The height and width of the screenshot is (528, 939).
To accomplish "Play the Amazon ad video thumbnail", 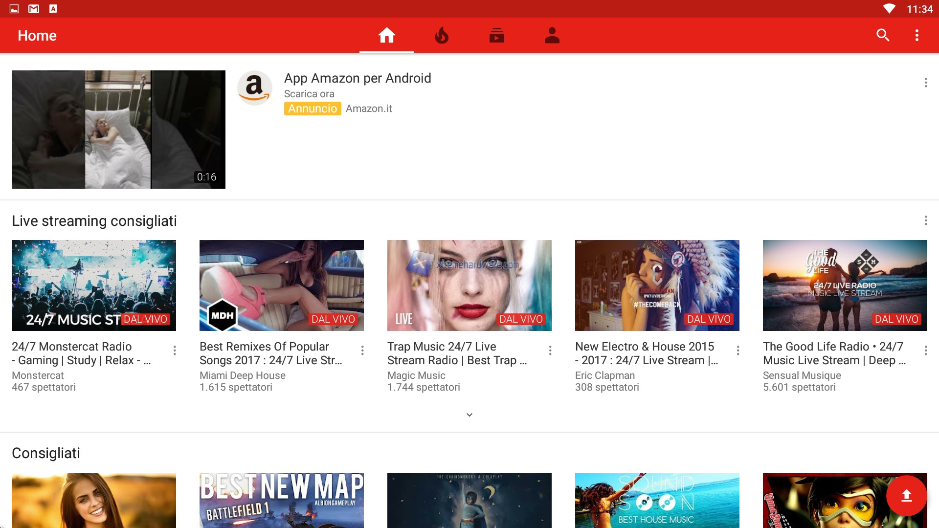I will [118, 130].
